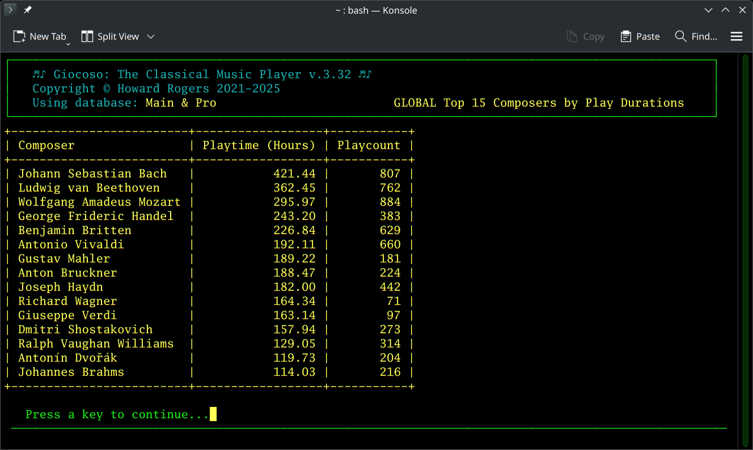
Task: Click the Playcount column header text
Action: coord(369,145)
